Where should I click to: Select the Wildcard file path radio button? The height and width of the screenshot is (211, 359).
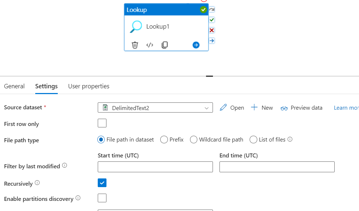[x=193, y=140]
